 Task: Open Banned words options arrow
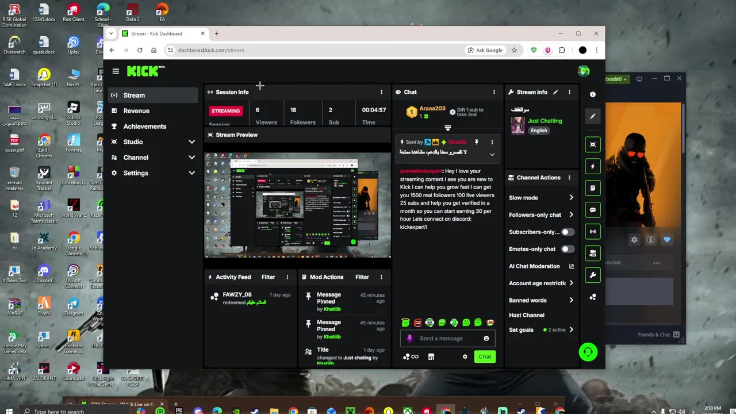(571, 300)
